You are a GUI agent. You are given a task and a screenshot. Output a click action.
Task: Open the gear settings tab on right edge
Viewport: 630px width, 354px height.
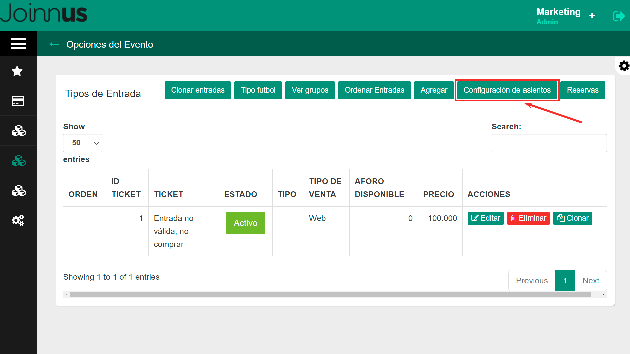(624, 66)
